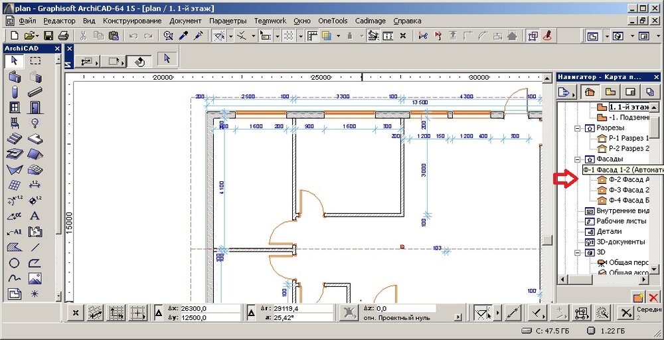This screenshot has width=664, height=340.
Task: Open the Project Chooser dropdown in Navigator
Action: (568, 92)
